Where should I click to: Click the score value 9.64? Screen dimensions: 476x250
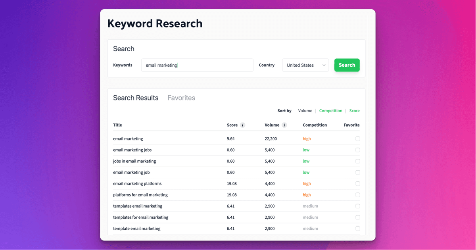[x=231, y=139]
